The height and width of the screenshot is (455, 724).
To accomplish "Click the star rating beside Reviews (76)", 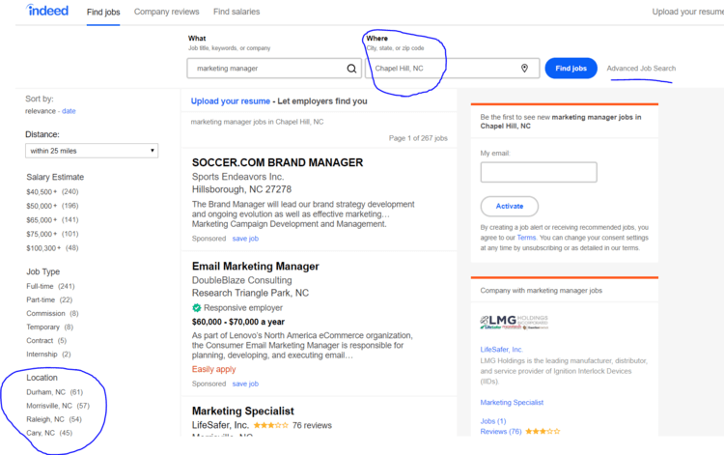I will click(x=543, y=432).
